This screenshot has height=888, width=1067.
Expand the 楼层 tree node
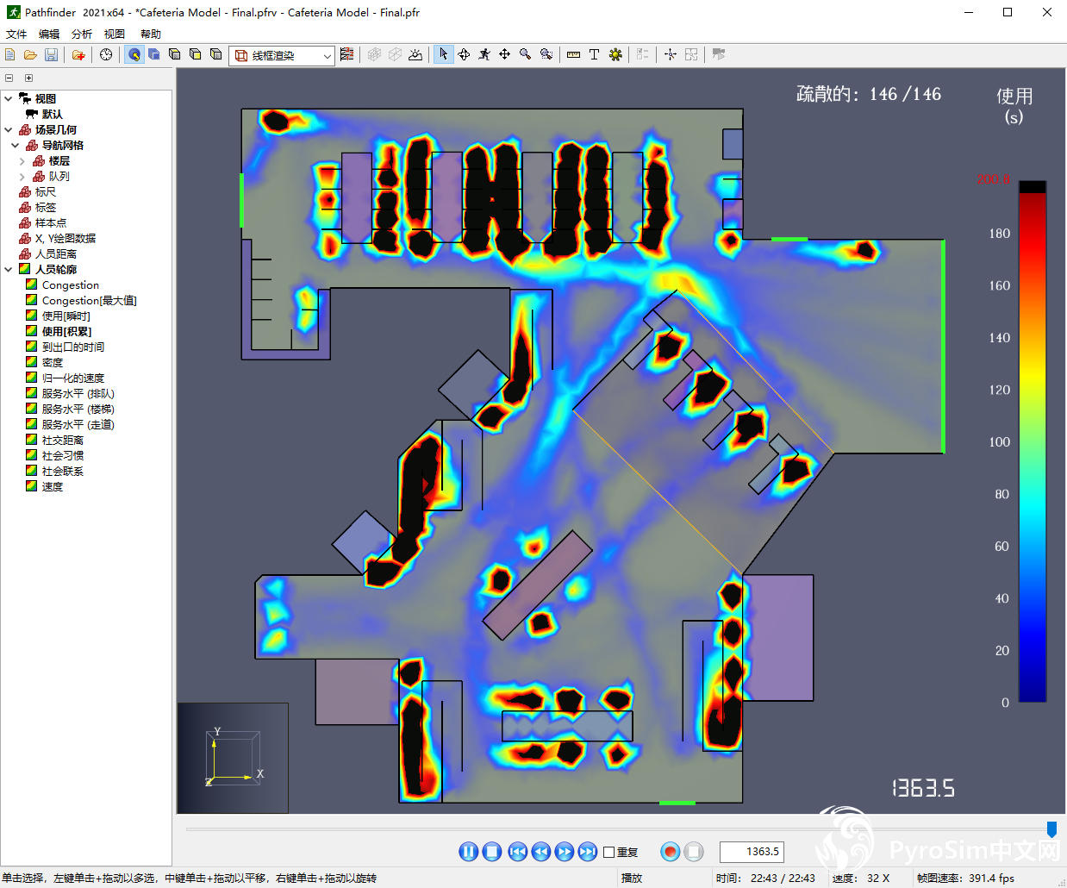pyautogui.click(x=22, y=161)
